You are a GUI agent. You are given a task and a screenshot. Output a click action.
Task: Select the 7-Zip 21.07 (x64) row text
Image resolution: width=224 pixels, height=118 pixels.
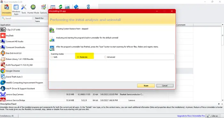(x=13, y=30)
